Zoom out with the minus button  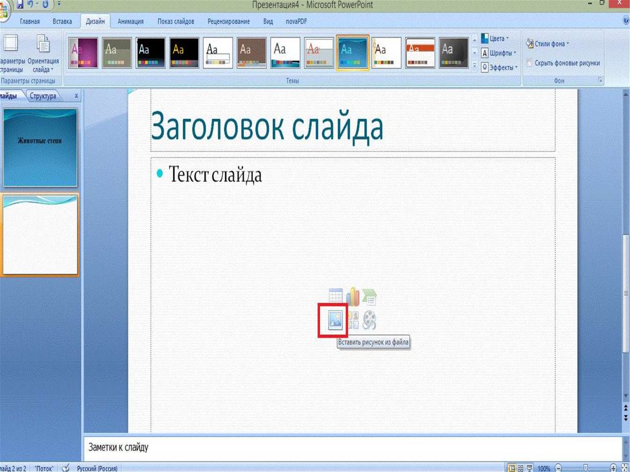click(x=558, y=468)
